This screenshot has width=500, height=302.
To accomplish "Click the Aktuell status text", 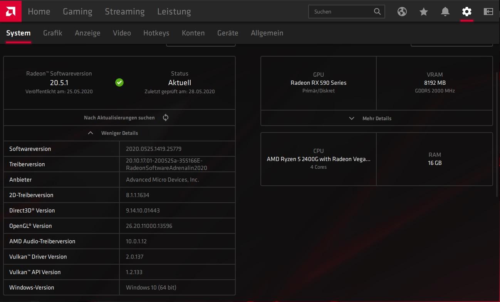I will [x=180, y=82].
